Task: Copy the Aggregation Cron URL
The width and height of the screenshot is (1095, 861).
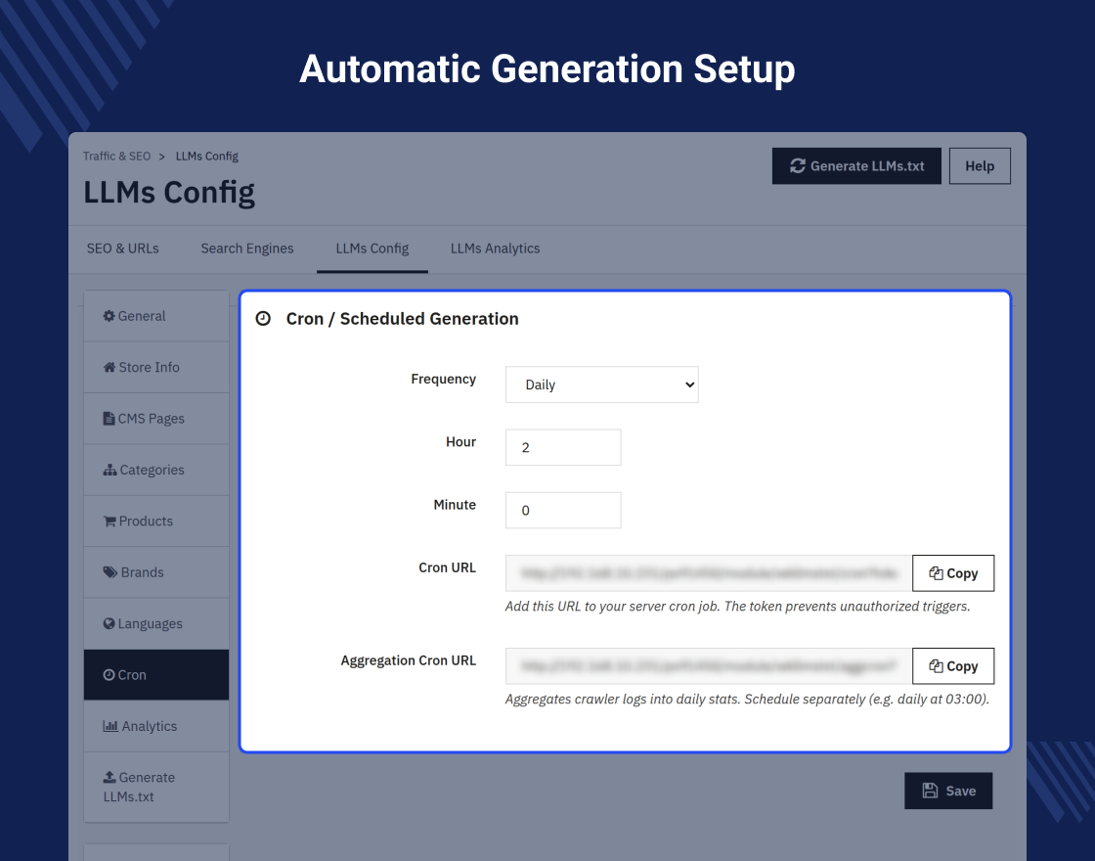Action: point(953,666)
